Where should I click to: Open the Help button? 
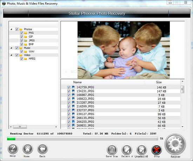point(13,149)
